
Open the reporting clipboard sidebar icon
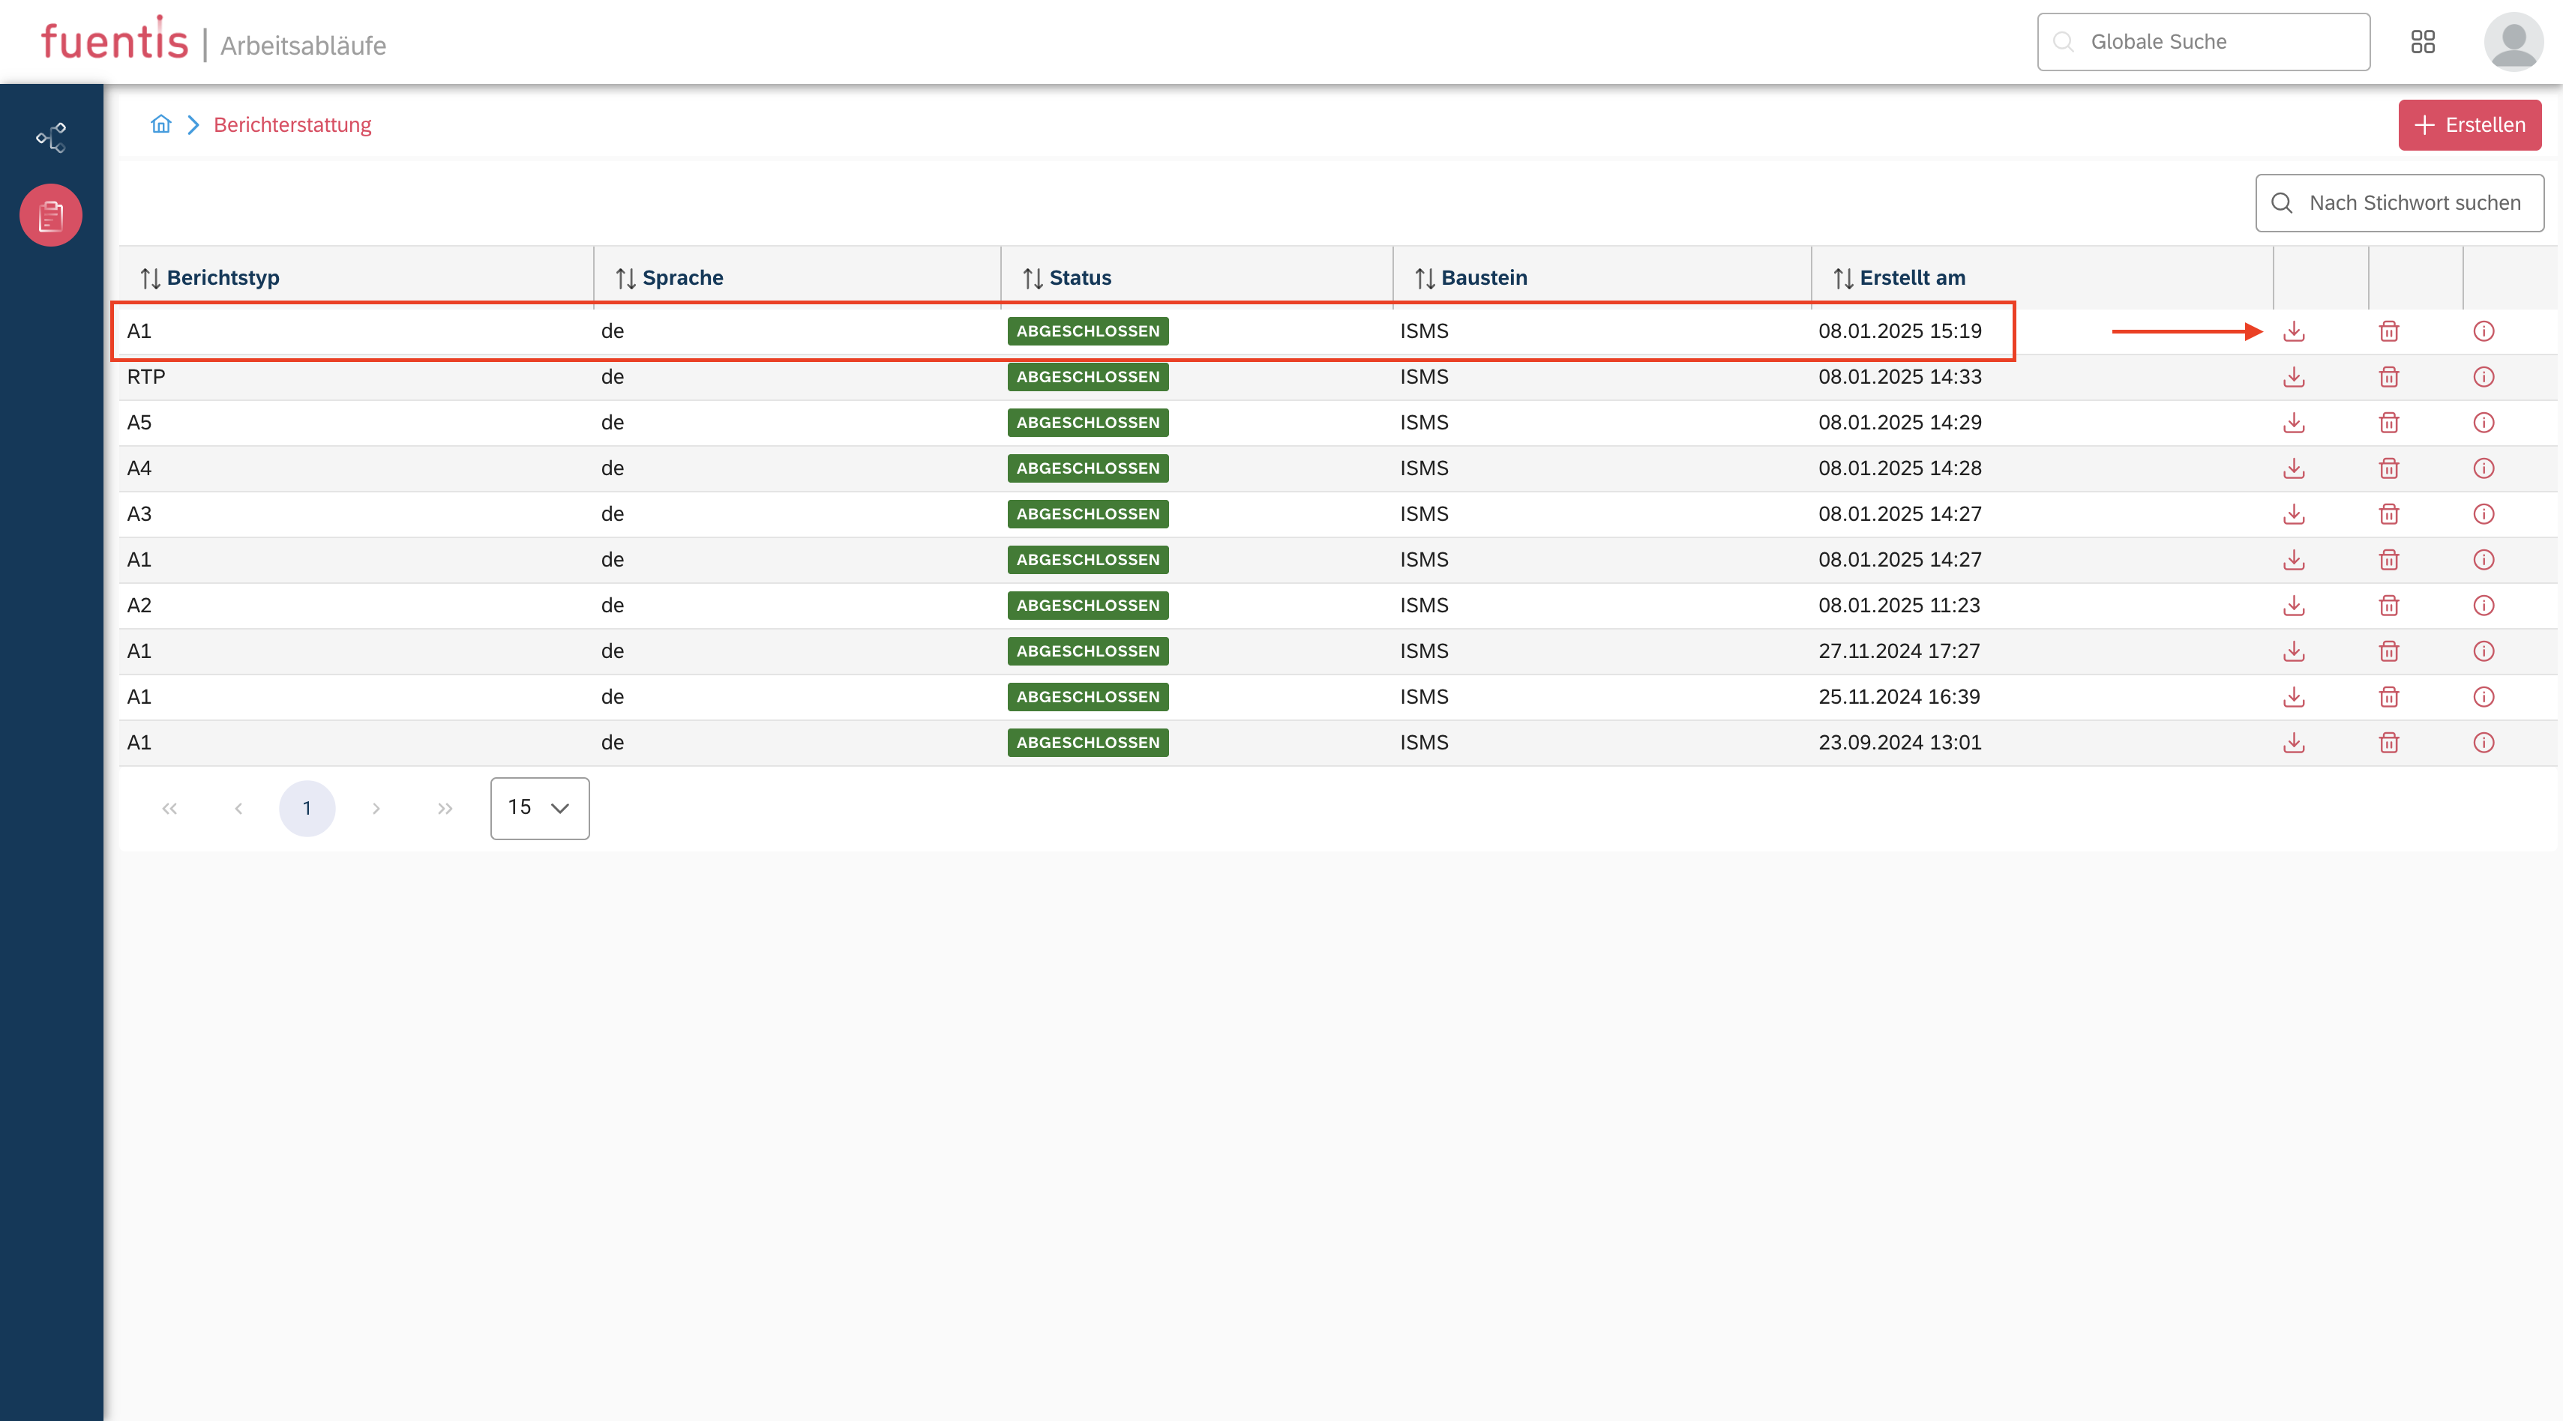[51, 215]
